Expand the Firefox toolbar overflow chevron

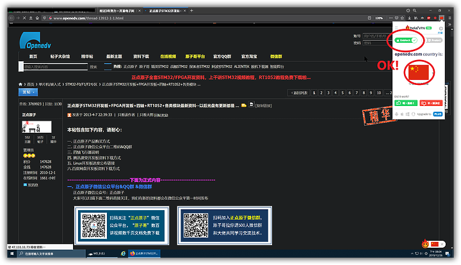click(x=449, y=25)
